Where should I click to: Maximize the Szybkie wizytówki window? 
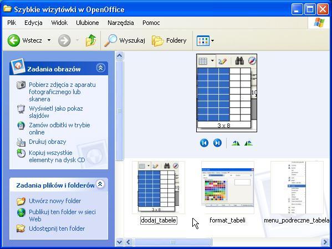(x=310, y=9)
